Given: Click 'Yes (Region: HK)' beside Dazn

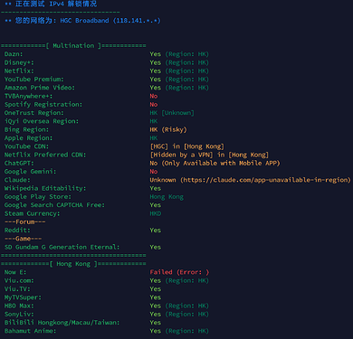Looking at the screenshot, I should pos(179,54).
